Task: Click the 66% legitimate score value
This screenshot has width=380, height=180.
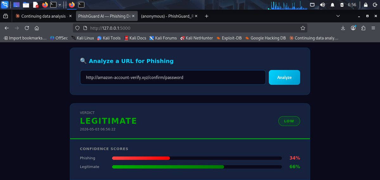Action: [295, 167]
